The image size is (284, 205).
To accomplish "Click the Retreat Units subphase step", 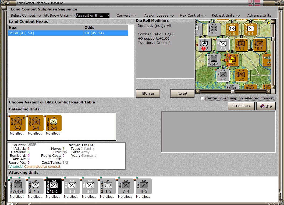I will pos(226,16).
